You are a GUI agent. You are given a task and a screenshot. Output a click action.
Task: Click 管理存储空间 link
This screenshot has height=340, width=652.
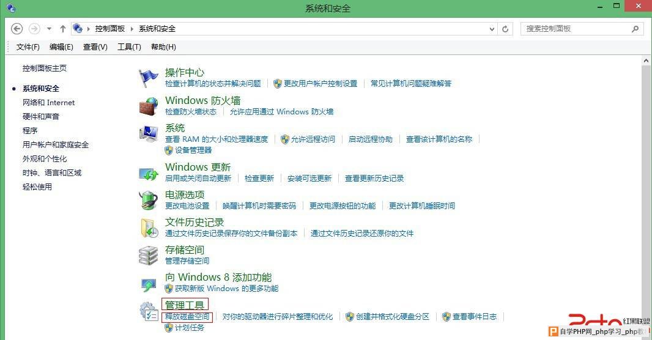click(x=187, y=261)
